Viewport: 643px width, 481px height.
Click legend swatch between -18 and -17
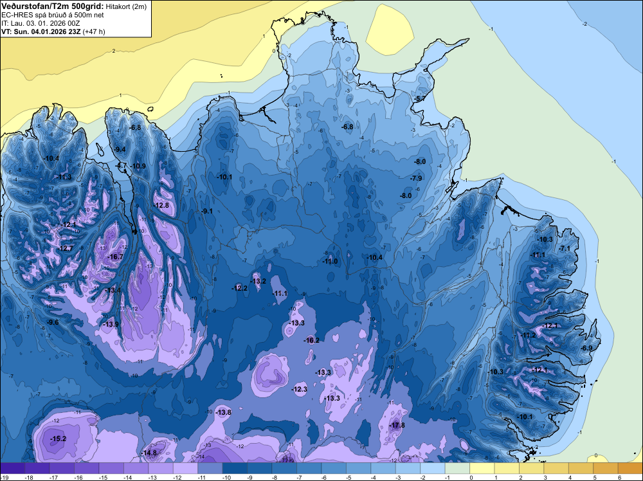(37, 468)
